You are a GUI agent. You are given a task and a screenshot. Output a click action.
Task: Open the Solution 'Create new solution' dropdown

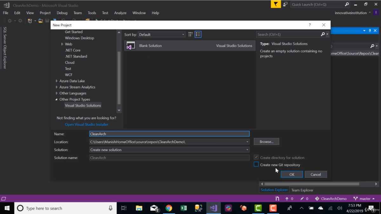(x=169, y=150)
